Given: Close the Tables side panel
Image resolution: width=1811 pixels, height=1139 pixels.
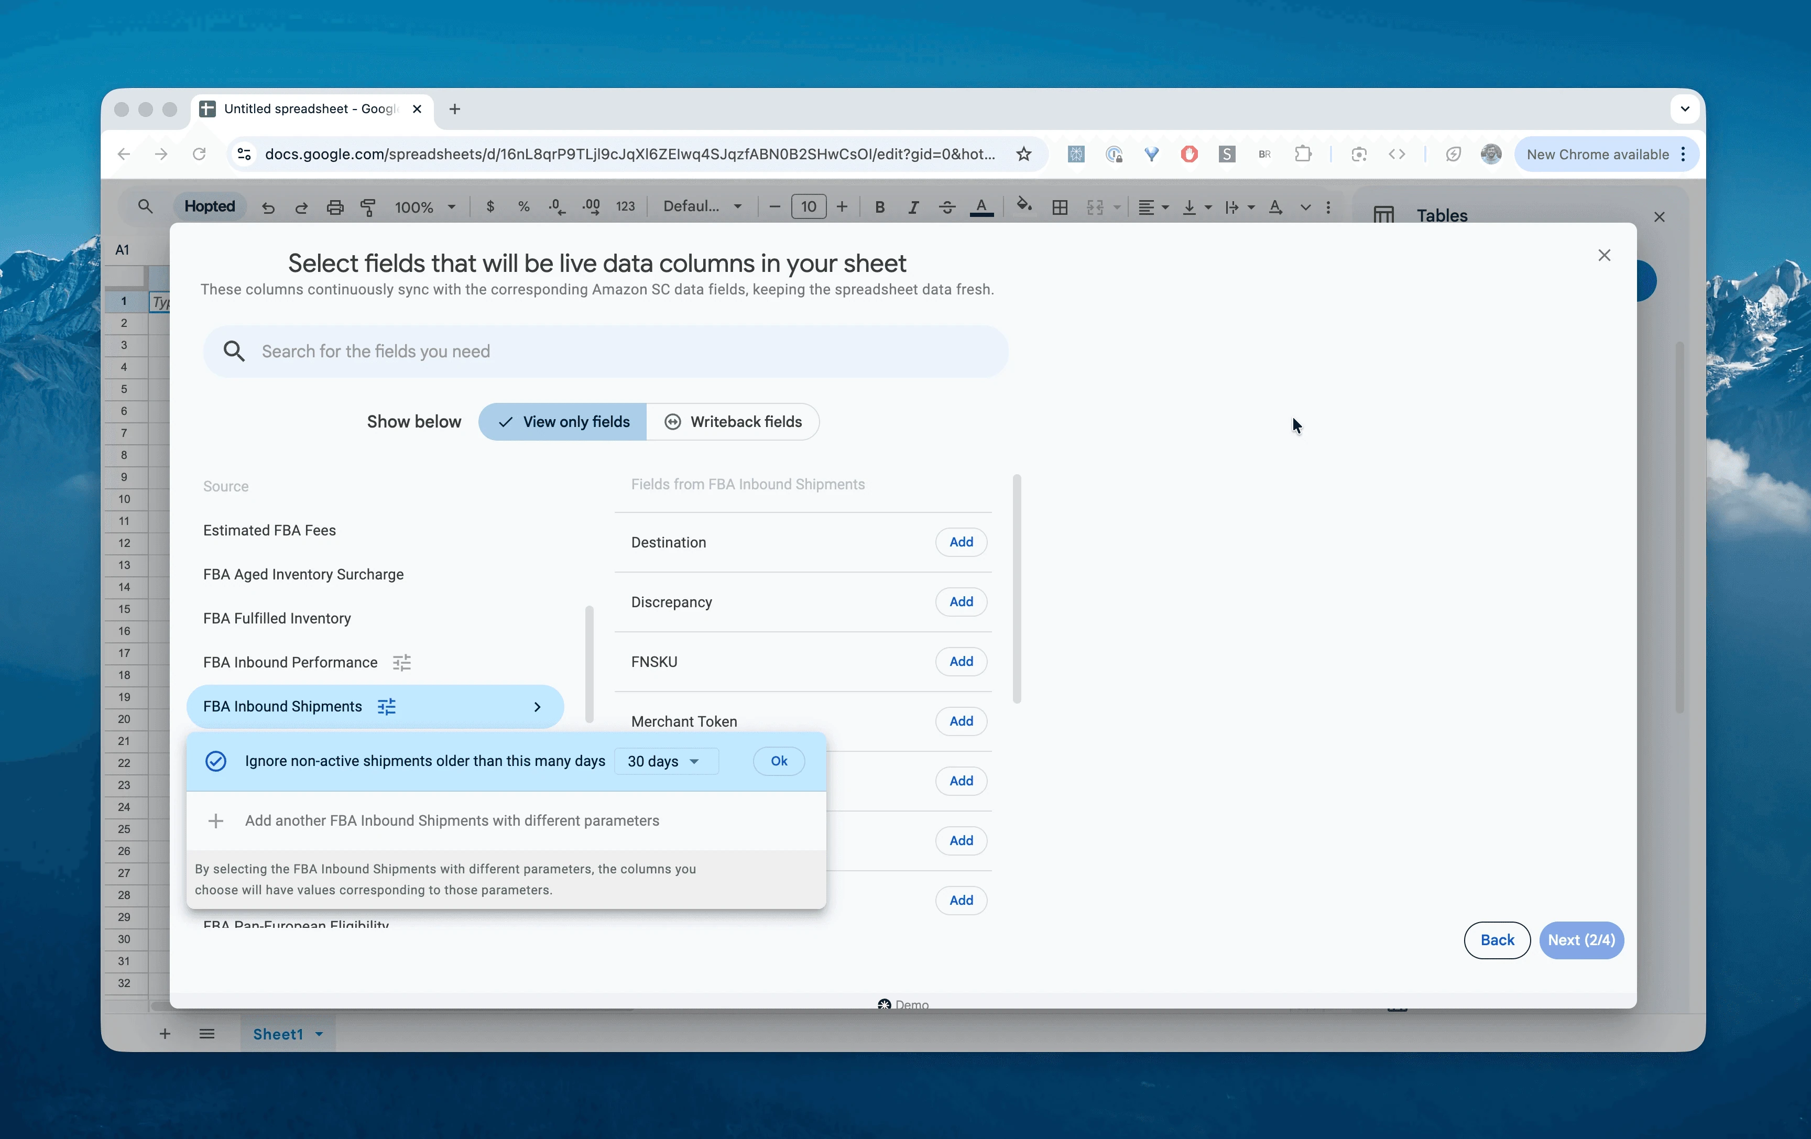Looking at the screenshot, I should (x=1659, y=216).
